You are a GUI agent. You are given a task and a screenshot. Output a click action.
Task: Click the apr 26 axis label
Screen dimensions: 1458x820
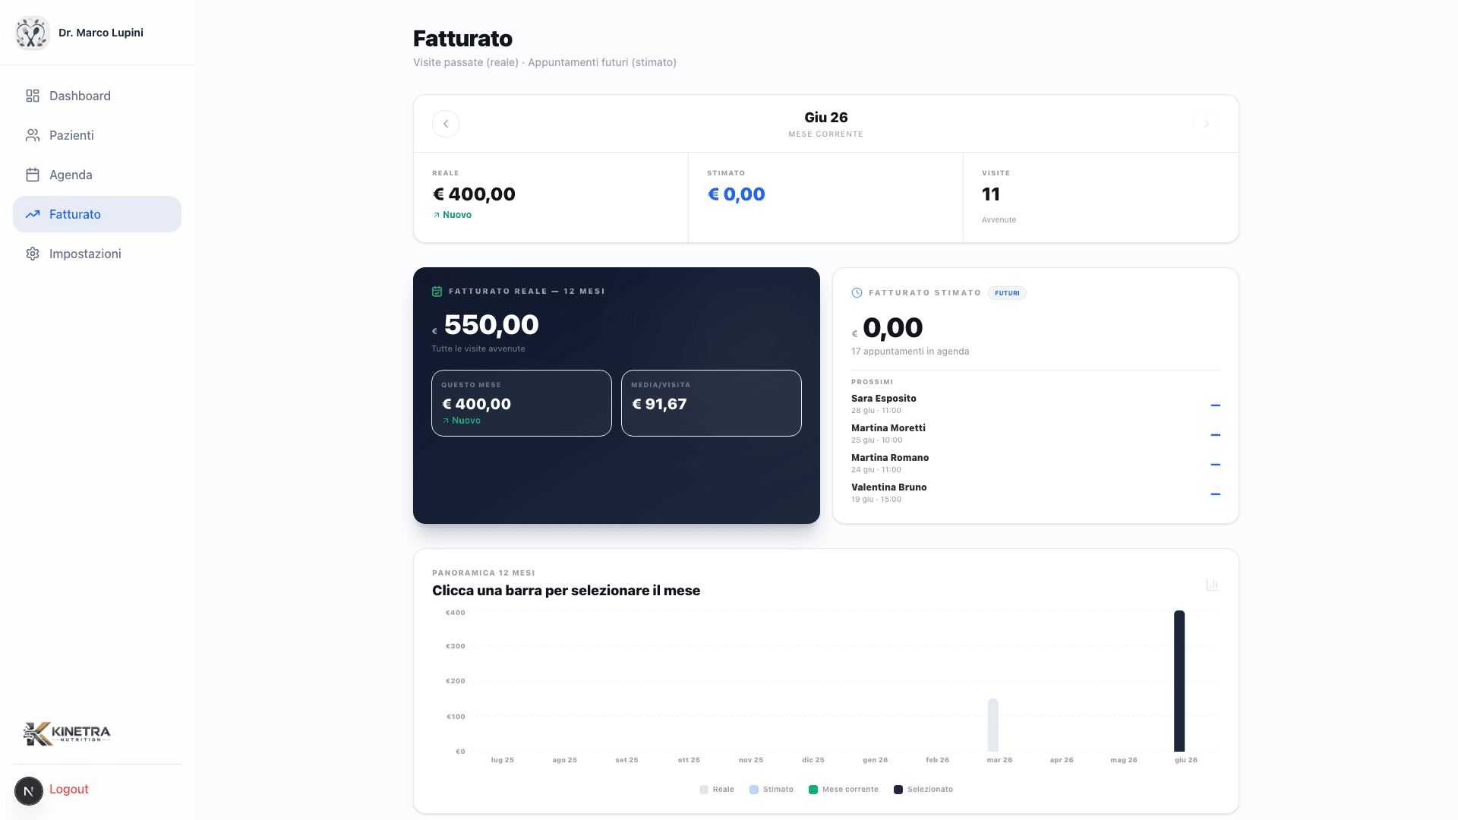point(1062,760)
